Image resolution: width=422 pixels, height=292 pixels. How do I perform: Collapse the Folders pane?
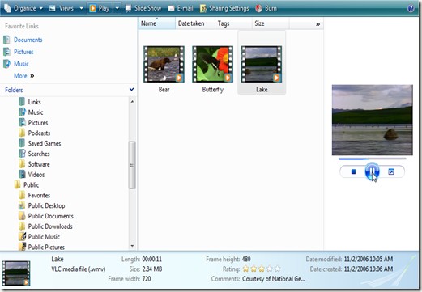131,90
